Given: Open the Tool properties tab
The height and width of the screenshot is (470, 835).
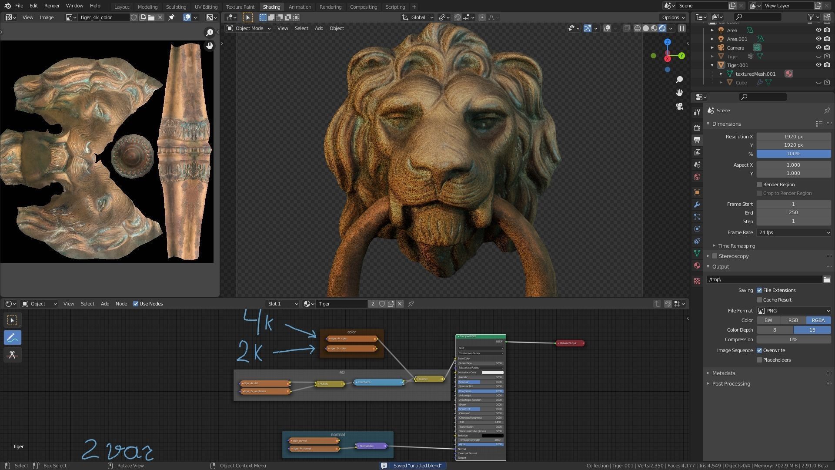Looking at the screenshot, I should pos(697,112).
